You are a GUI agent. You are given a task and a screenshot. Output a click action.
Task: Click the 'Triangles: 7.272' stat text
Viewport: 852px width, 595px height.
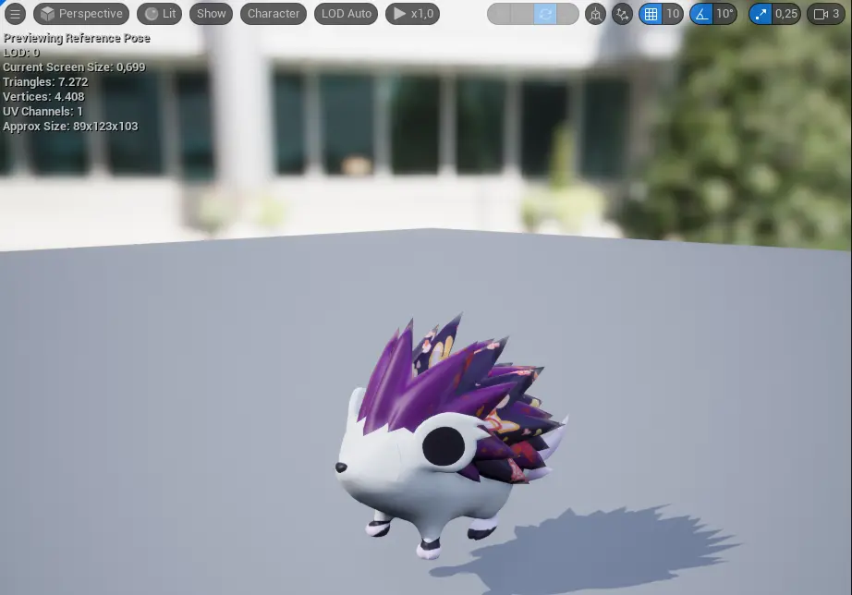[x=45, y=82]
